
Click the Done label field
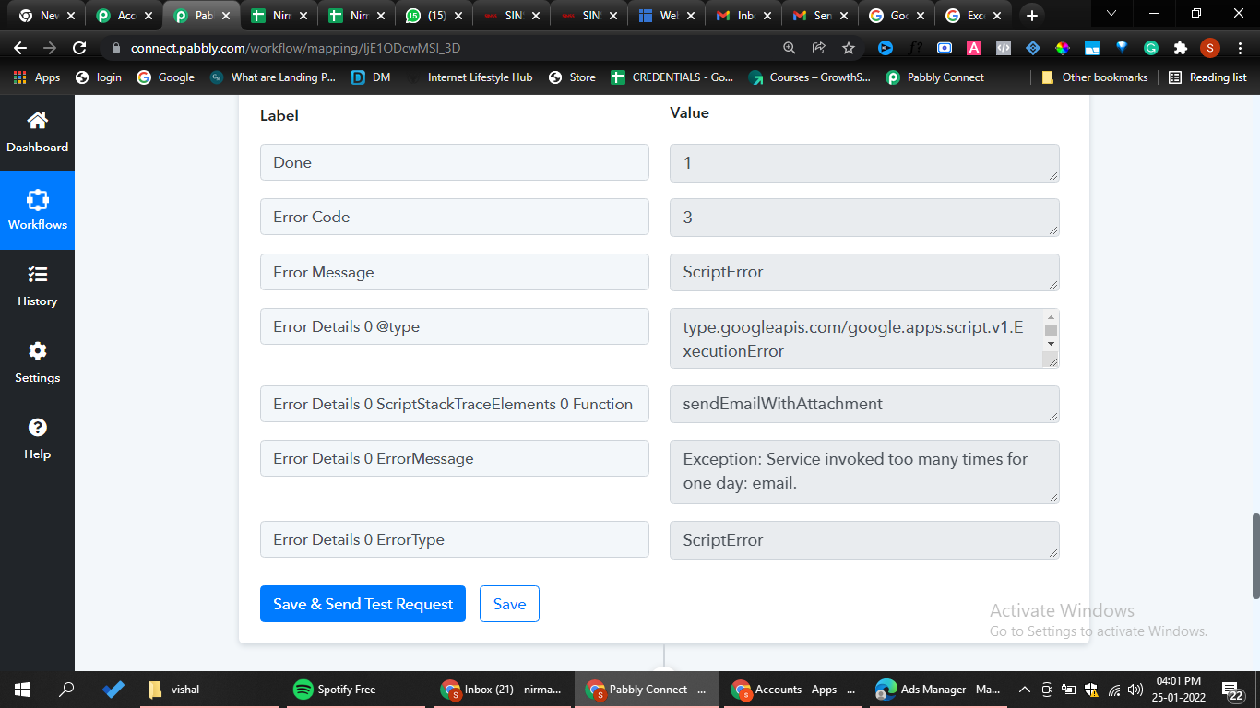[x=455, y=162]
